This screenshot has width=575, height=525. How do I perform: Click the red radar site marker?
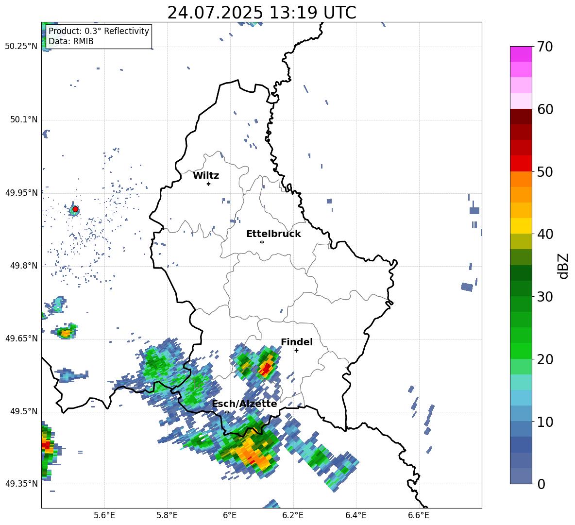[x=75, y=209]
